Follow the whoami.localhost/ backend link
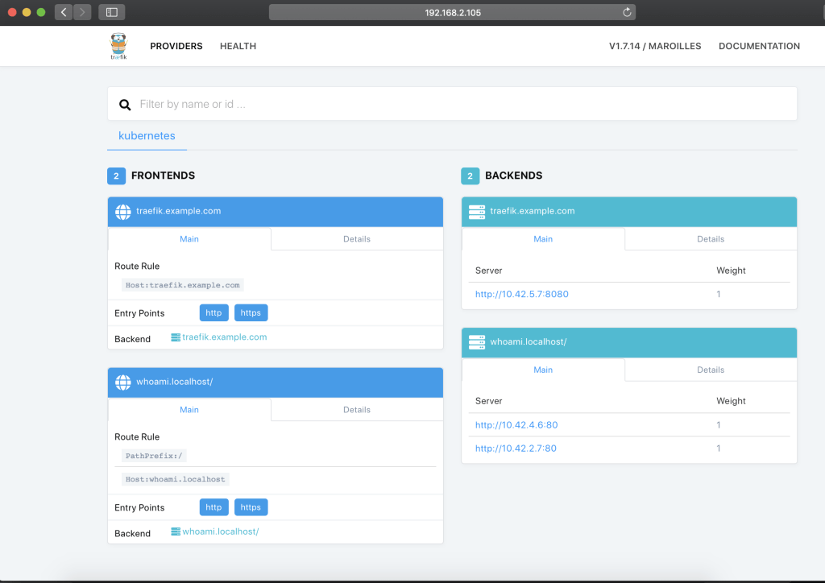Image resolution: width=825 pixels, height=583 pixels. click(221, 532)
